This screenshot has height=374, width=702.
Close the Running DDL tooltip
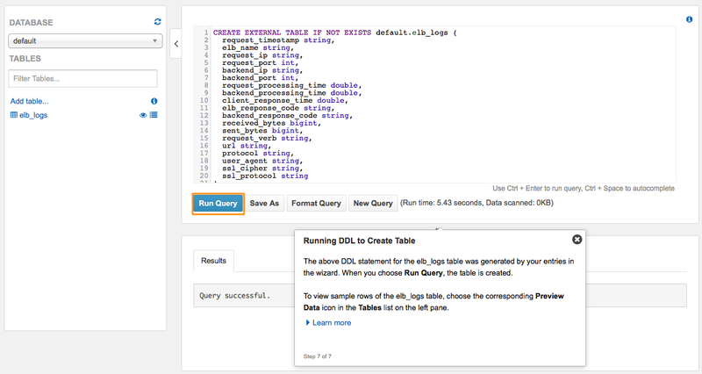point(577,240)
